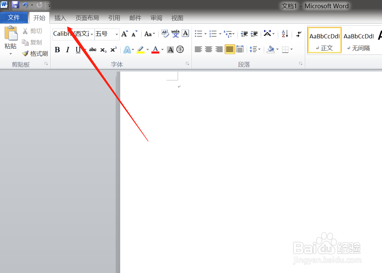Open the 邮件 tab

coord(135,18)
